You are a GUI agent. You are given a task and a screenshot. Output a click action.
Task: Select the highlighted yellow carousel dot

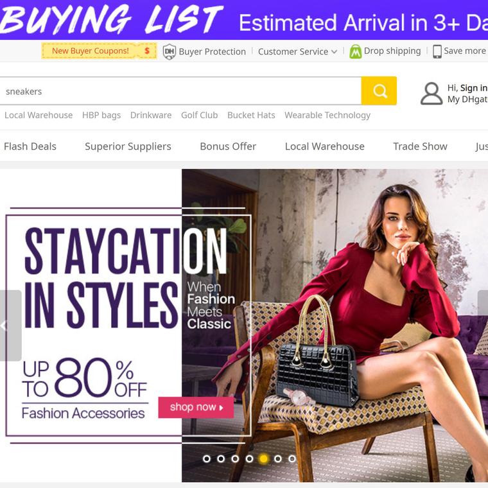(x=264, y=458)
